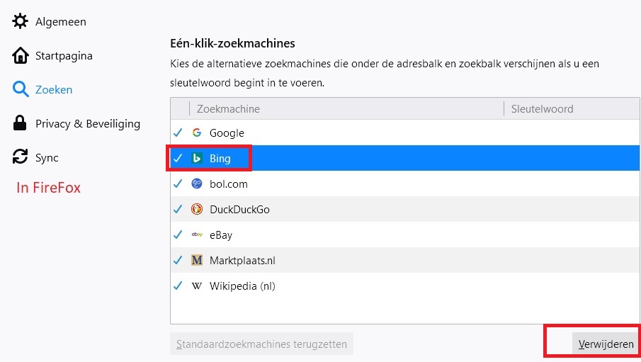The image size is (641, 362).
Task: Click the Wikipedia W icon
Action: pos(197,285)
